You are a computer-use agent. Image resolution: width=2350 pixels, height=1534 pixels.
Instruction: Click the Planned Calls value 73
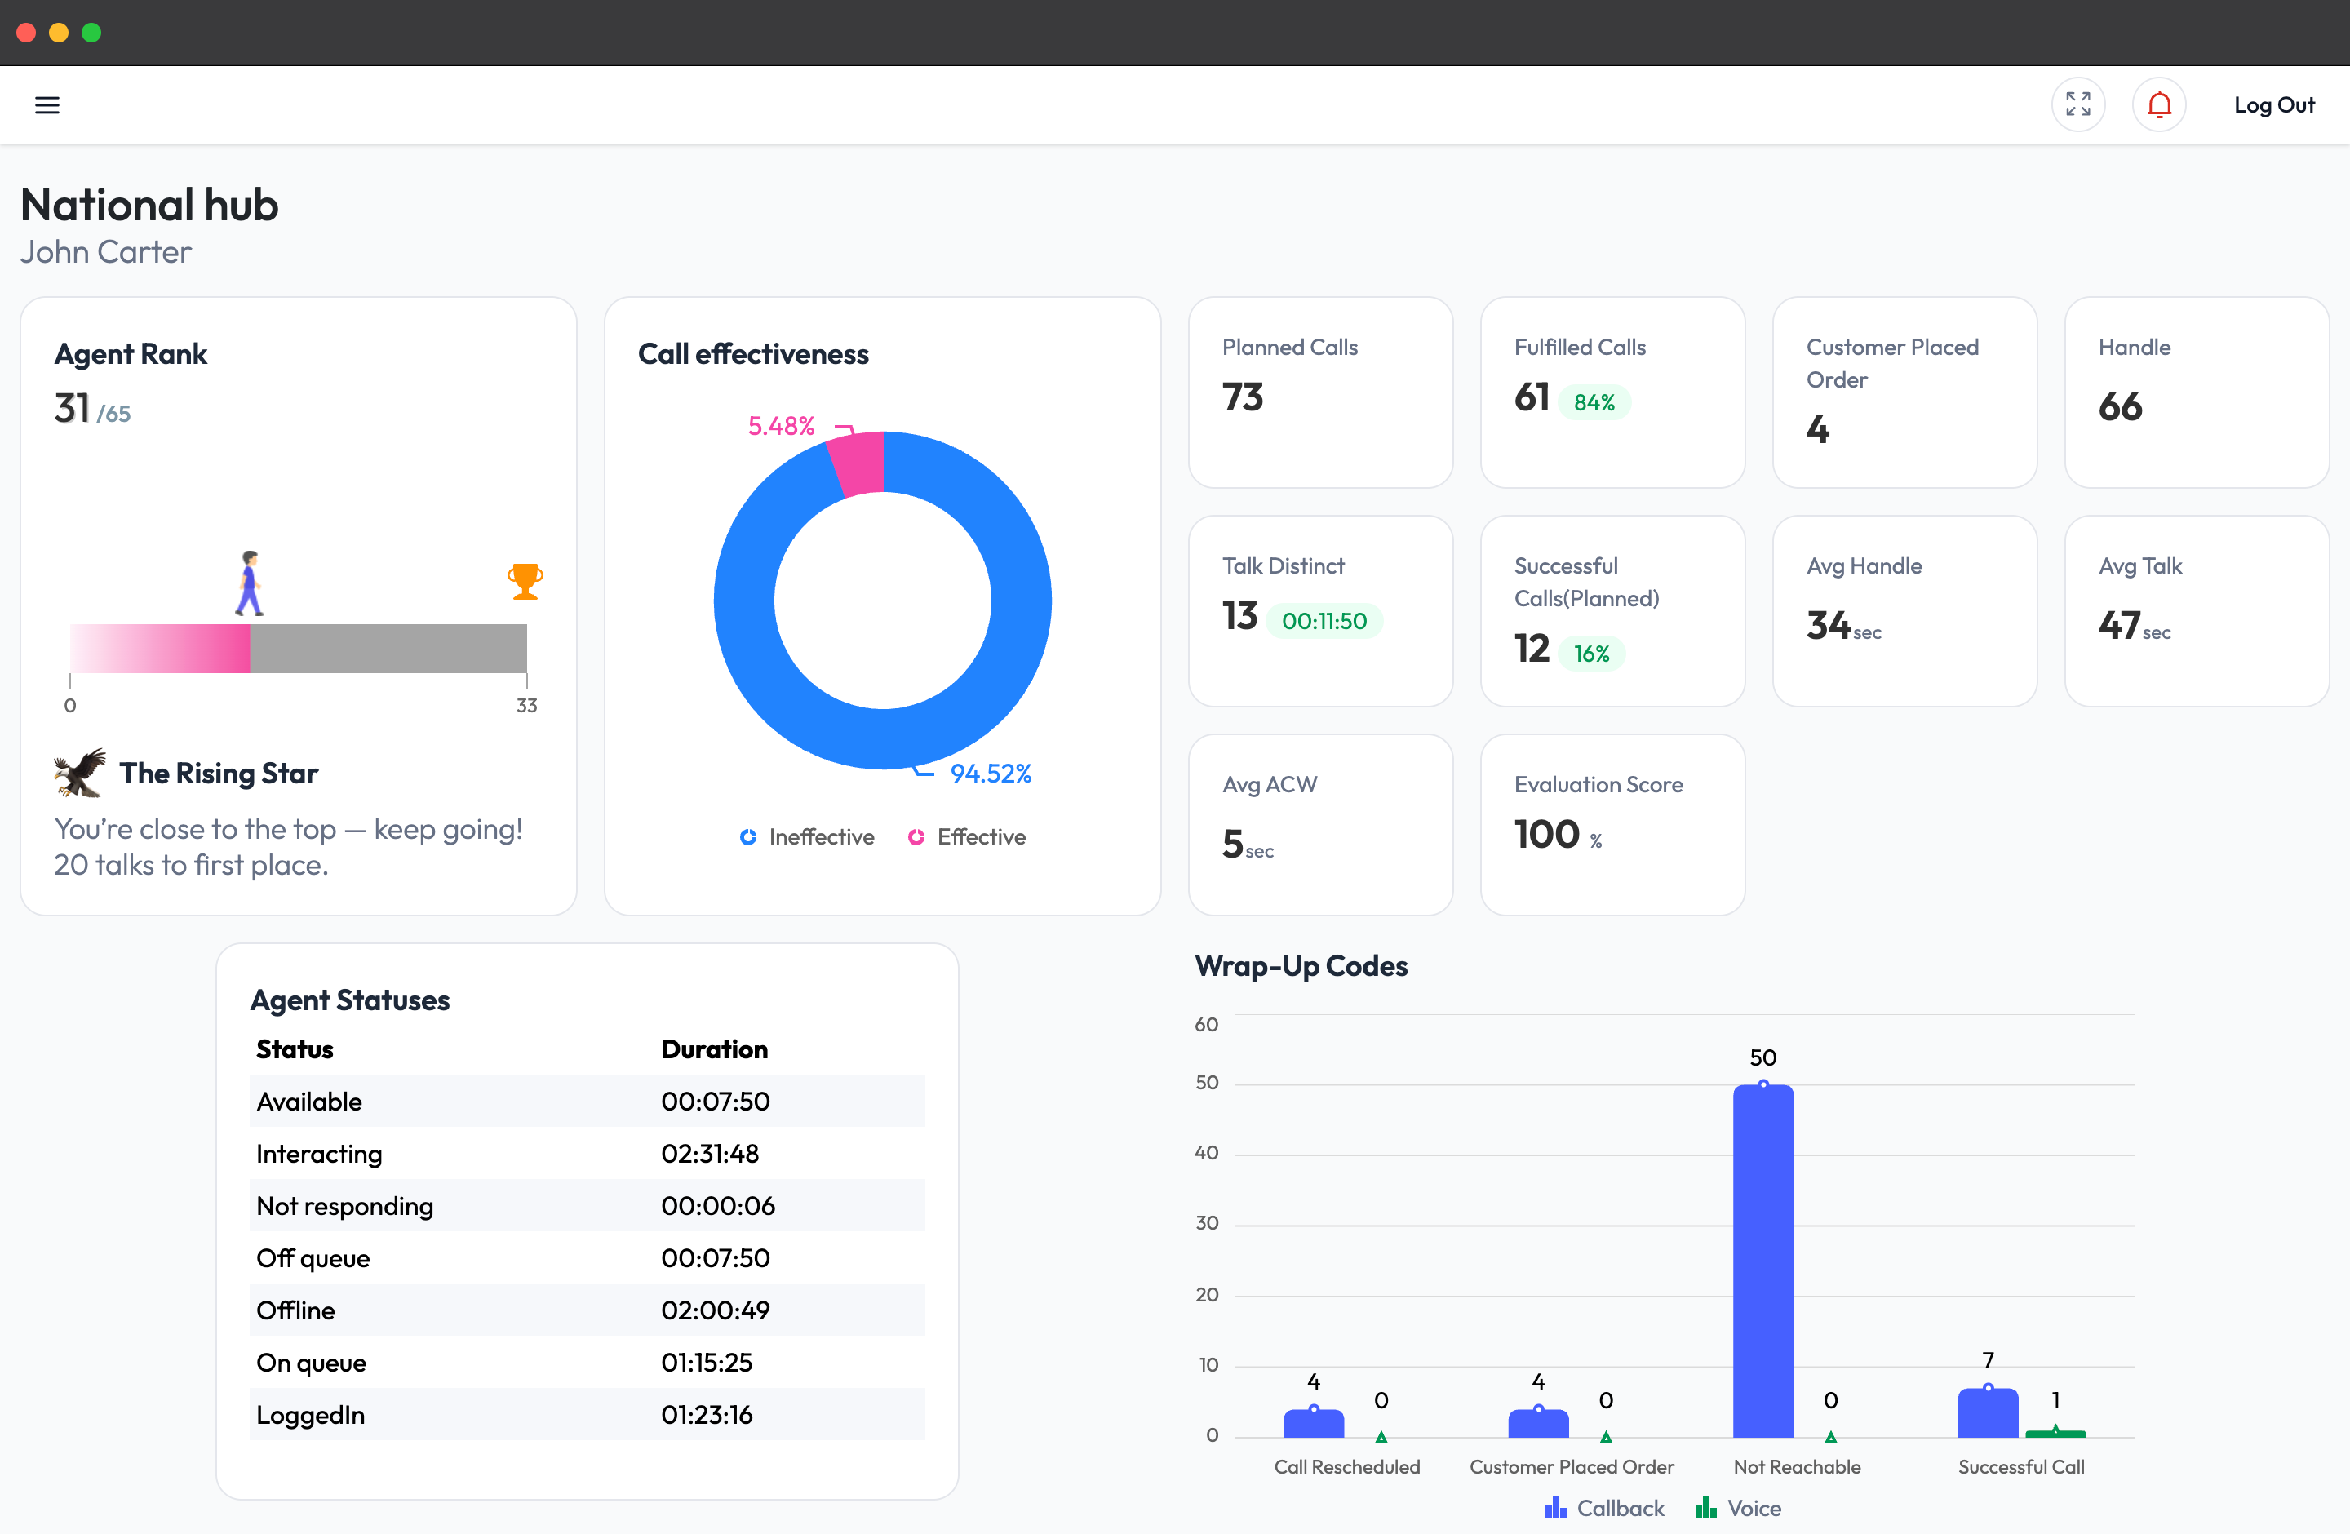point(1243,397)
